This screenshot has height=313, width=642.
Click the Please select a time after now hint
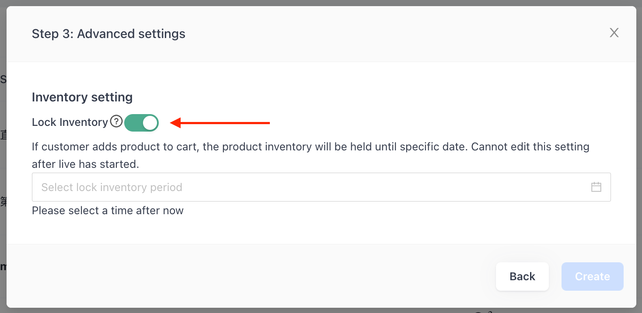point(108,210)
